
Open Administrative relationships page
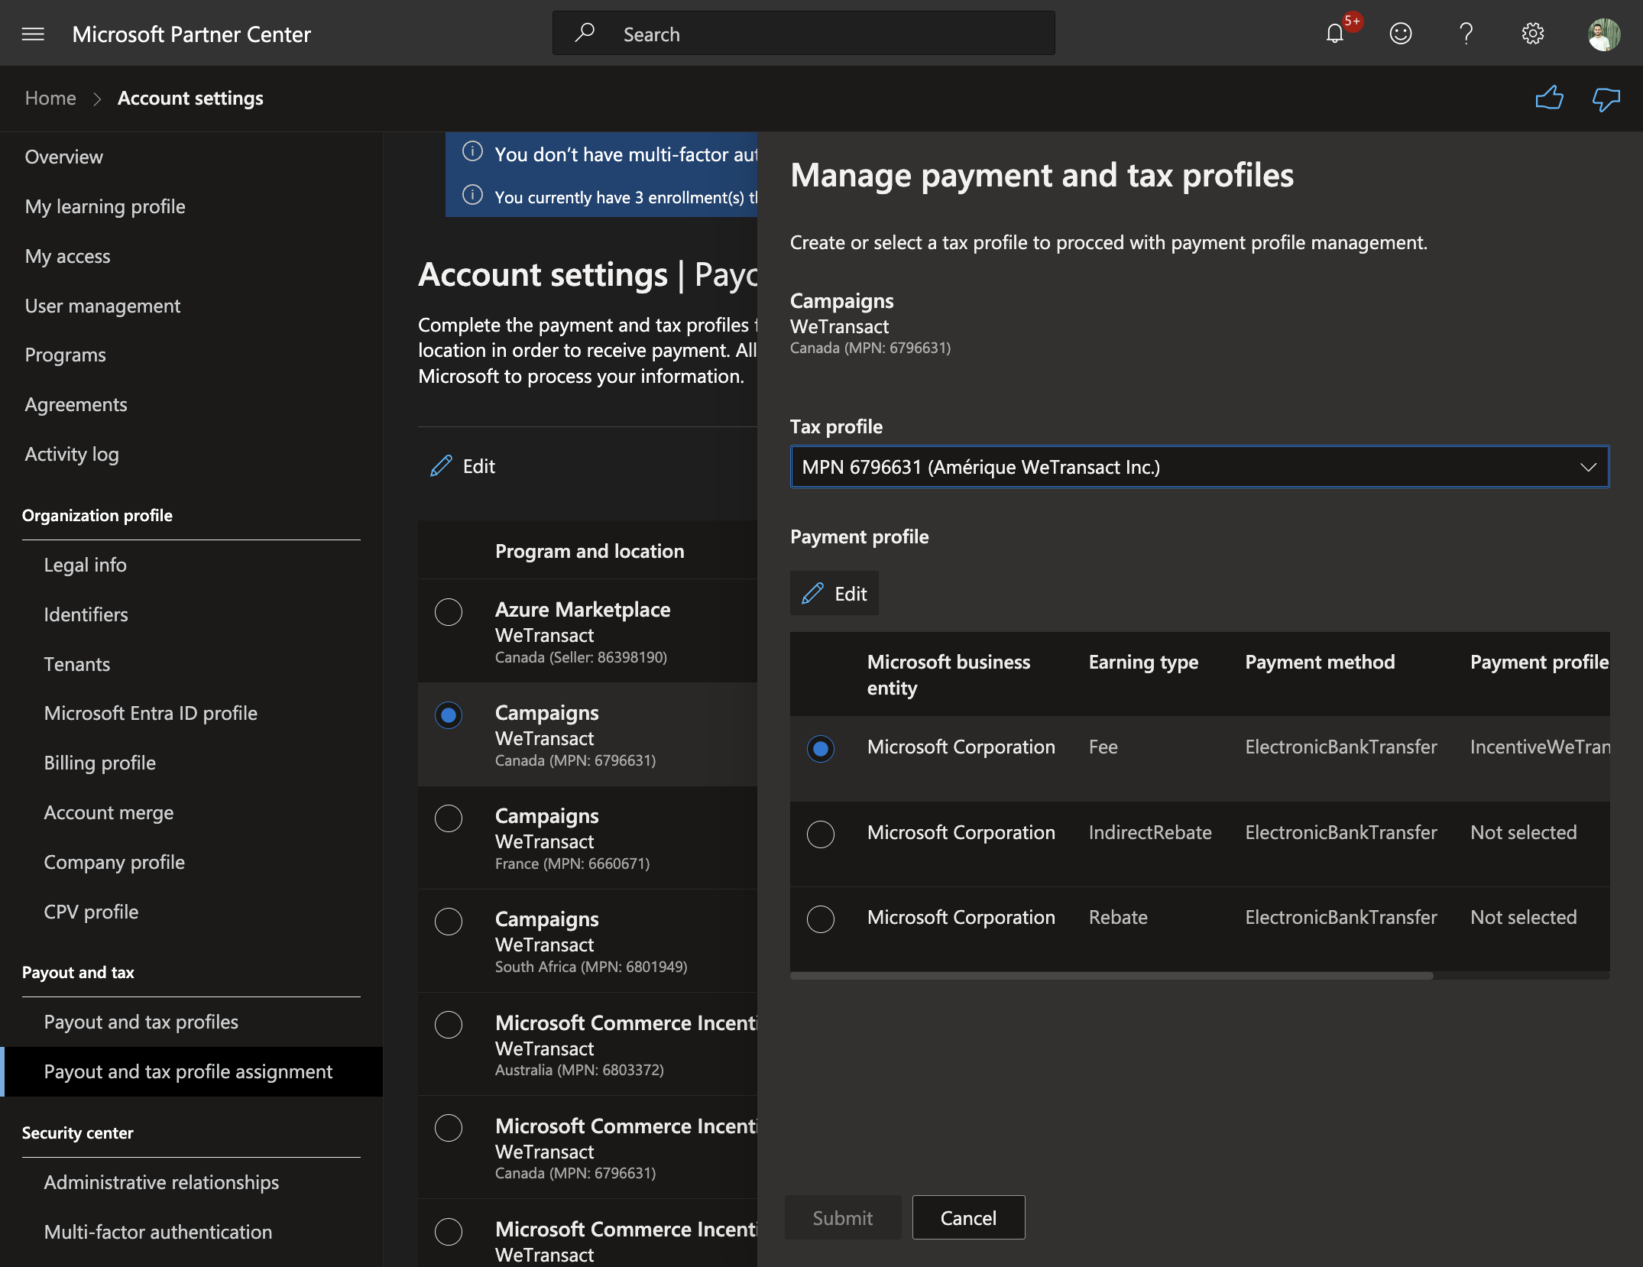click(x=161, y=1182)
